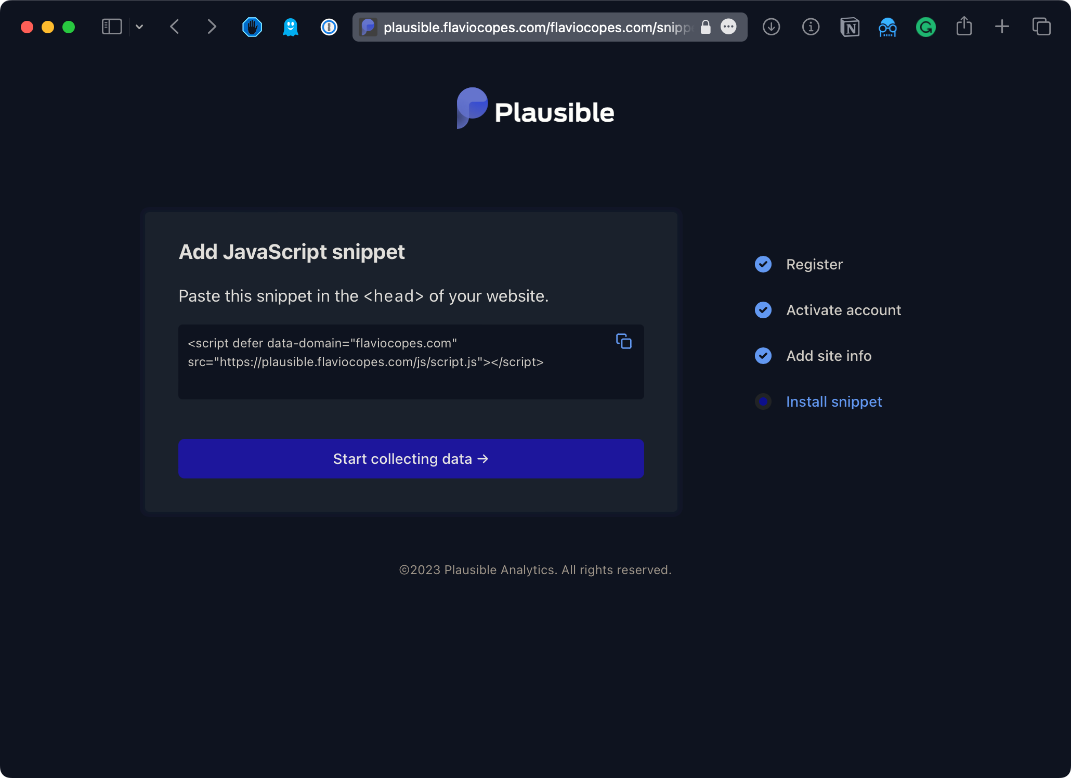1071x778 pixels.
Task: Click the Start collecting data button
Action: pyautogui.click(x=411, y=459)
